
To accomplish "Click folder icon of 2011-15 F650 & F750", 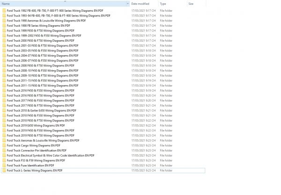I will click(x=4, y=86).
